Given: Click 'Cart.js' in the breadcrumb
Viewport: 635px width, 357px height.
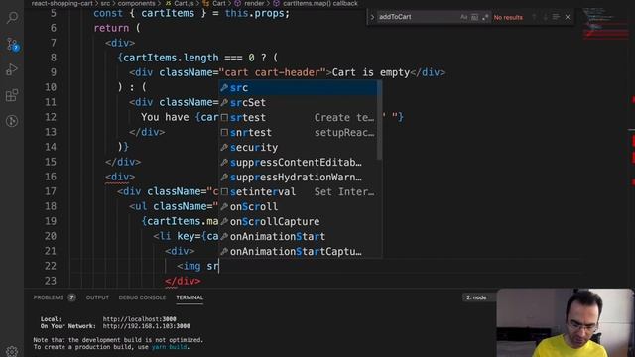Looking at the screenshot, I should (x=184, y=3).
